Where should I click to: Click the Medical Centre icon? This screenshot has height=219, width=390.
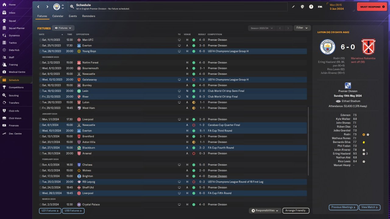[x=4, y=72]
